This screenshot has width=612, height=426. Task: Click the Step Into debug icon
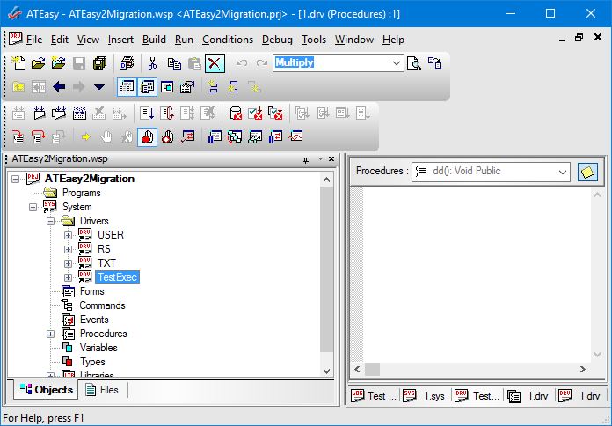[x=18, y=137]
